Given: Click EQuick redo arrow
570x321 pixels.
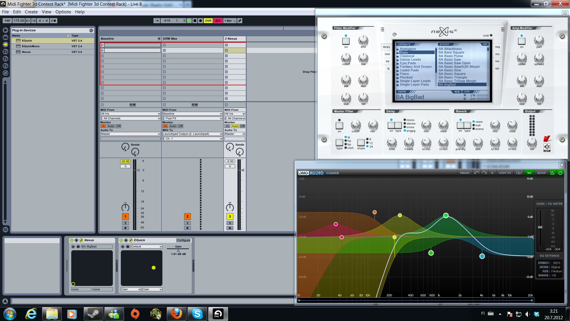Looking at the screenshot, I should (x=484, y=173).
